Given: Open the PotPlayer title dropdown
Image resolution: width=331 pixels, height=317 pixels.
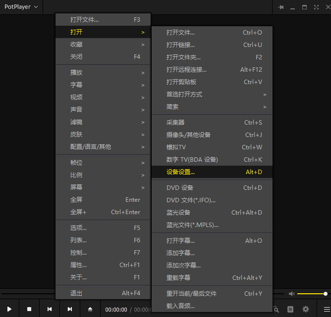Looking at the screenshot, I should click(21, 7).
